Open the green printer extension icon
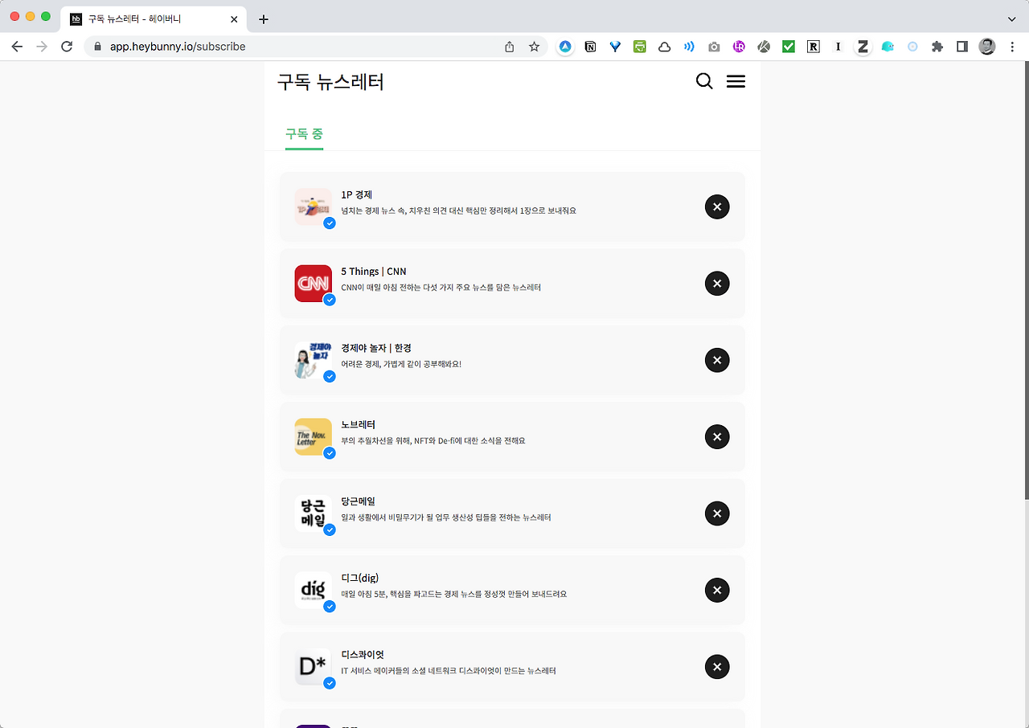The width and height of the screenshot is (1029, 728). coord(640,47)
